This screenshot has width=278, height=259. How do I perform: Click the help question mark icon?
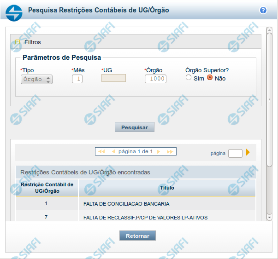pos(263,10)
